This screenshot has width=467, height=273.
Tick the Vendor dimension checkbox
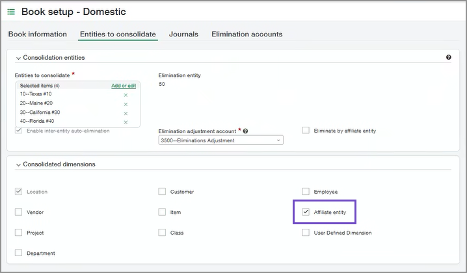point(18,212)
